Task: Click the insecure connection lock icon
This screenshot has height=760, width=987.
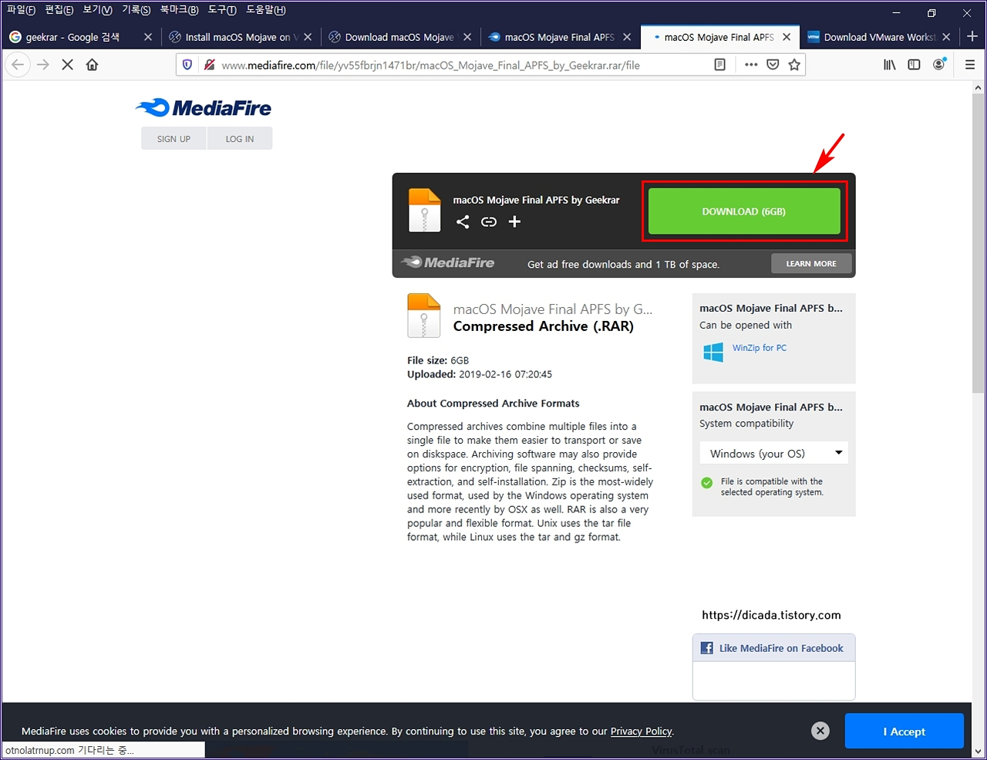Action: point(209,65)
